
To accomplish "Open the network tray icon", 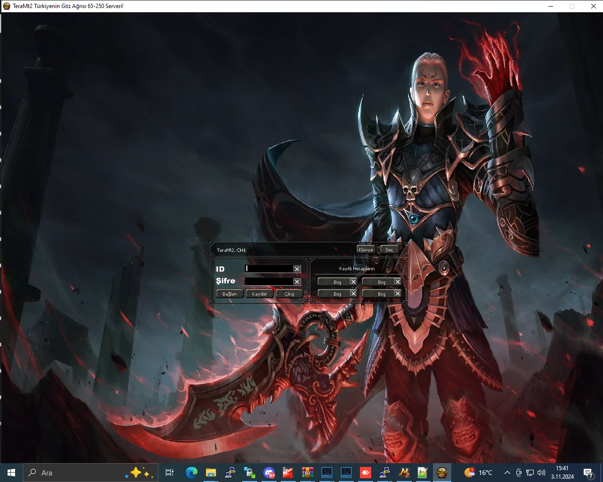I will click(530, 473).
